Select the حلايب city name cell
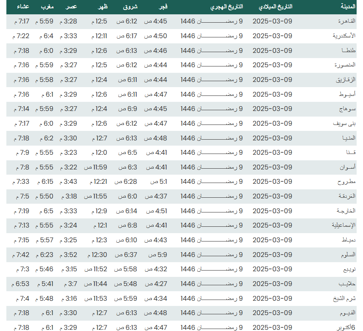 click(347, 284)
